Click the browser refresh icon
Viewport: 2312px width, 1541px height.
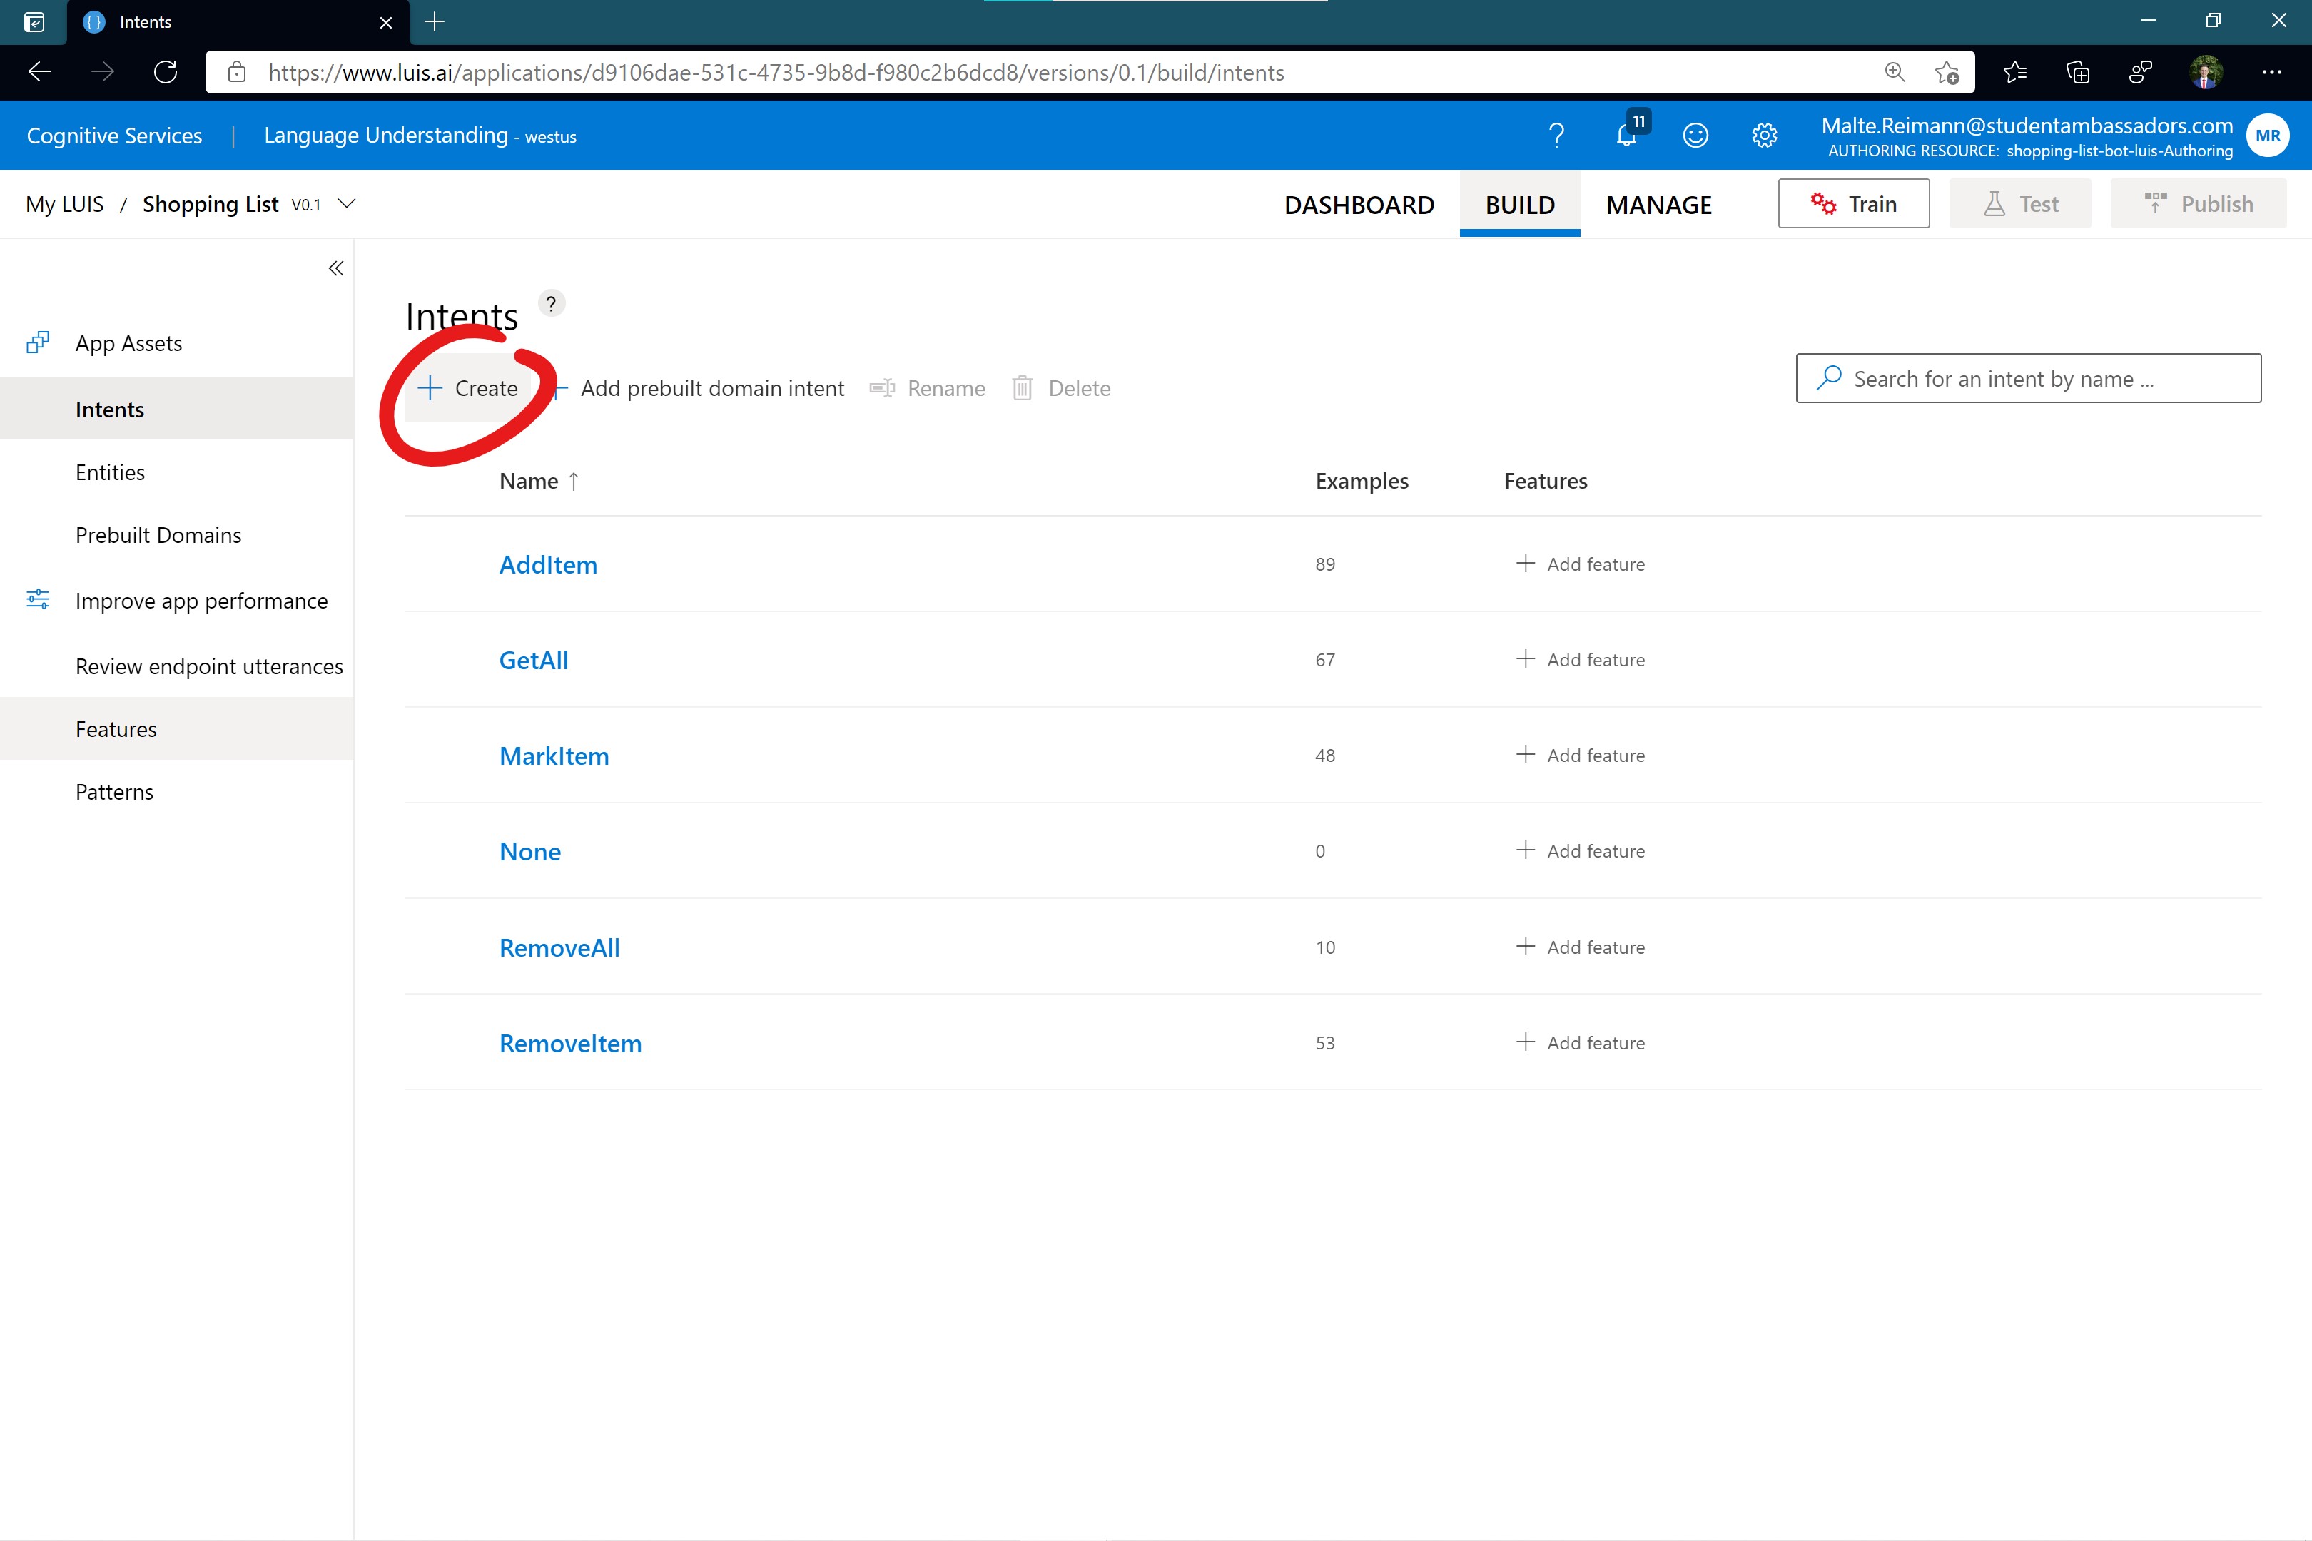pyautogui.click(x=165, y=73)
